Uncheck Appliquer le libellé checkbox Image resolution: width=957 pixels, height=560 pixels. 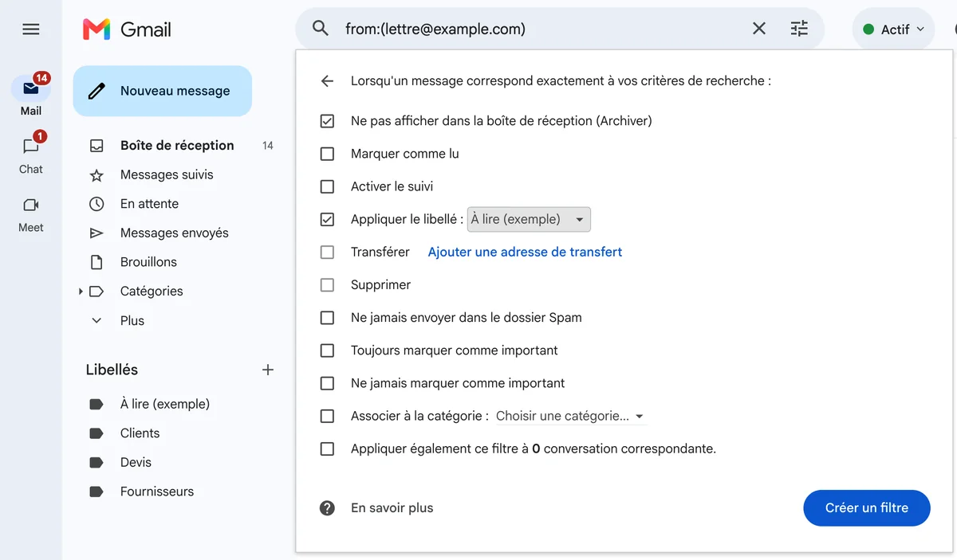327,219
